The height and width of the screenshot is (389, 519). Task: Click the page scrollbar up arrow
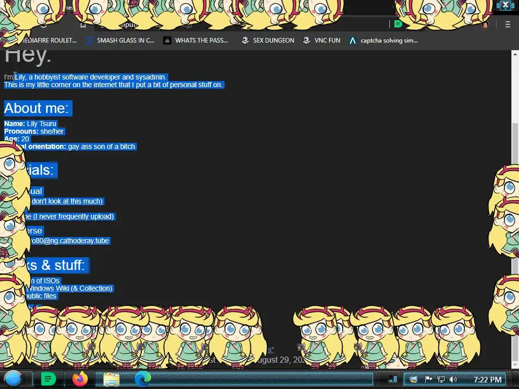[515, 54]
